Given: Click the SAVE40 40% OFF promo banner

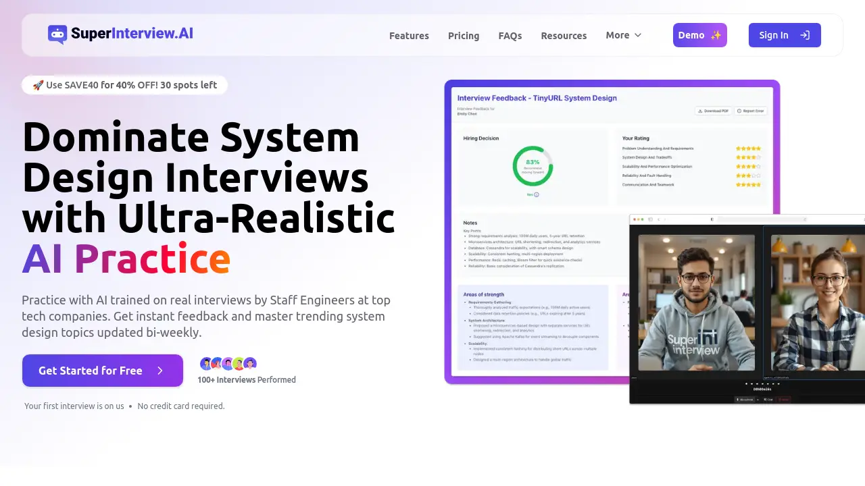Looking at the screenshot, I should (124, 85).
